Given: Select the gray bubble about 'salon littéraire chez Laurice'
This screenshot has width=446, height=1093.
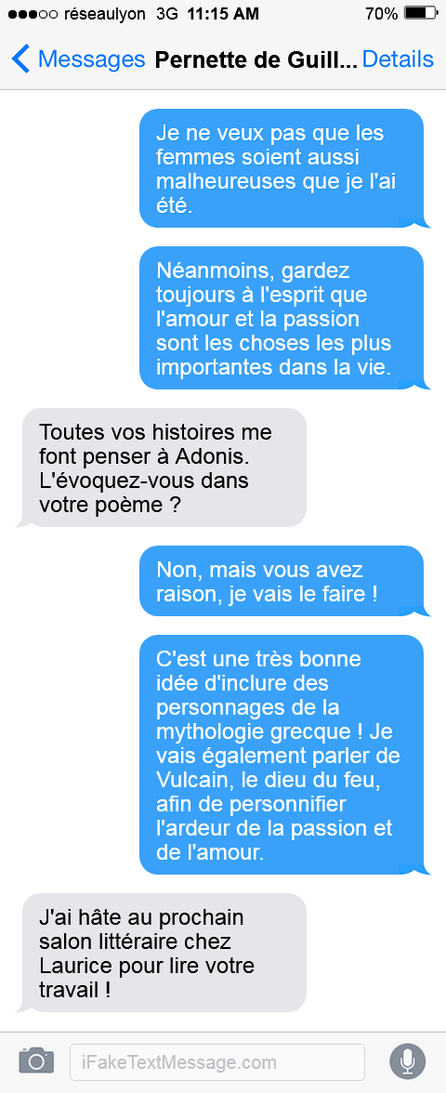Looking at the screenshot, I should [164, 953].
